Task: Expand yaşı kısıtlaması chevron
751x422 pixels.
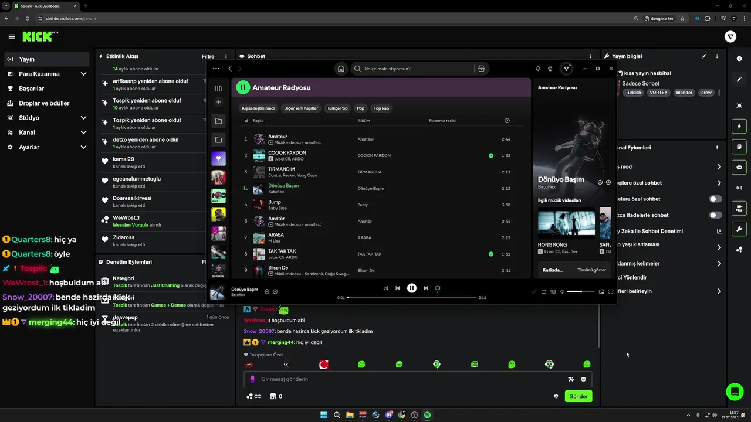Action: (719, 247)
